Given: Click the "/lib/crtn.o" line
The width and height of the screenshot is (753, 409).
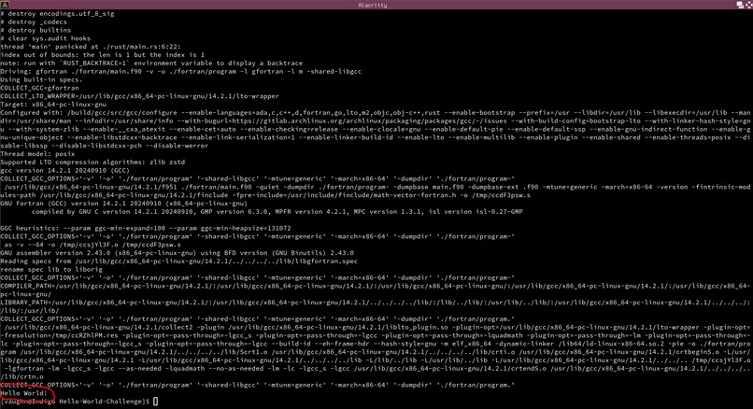Looking at the screenshot, I should (21, 377).
